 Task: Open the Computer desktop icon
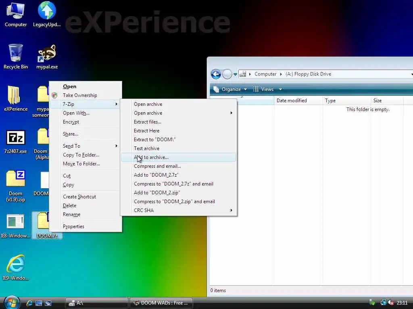(x=16, y=14)
